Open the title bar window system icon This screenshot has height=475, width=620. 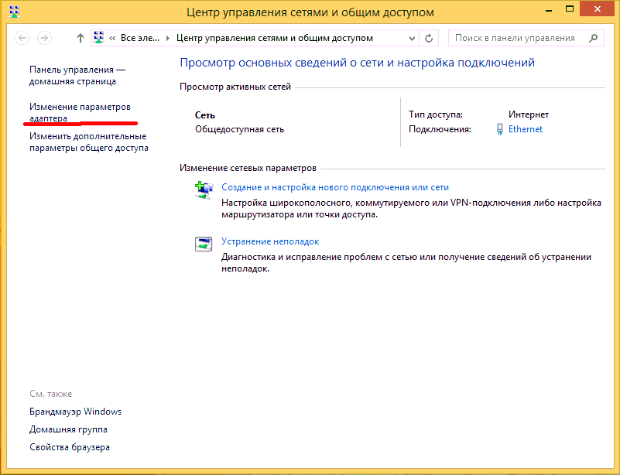tap(15, 12)
